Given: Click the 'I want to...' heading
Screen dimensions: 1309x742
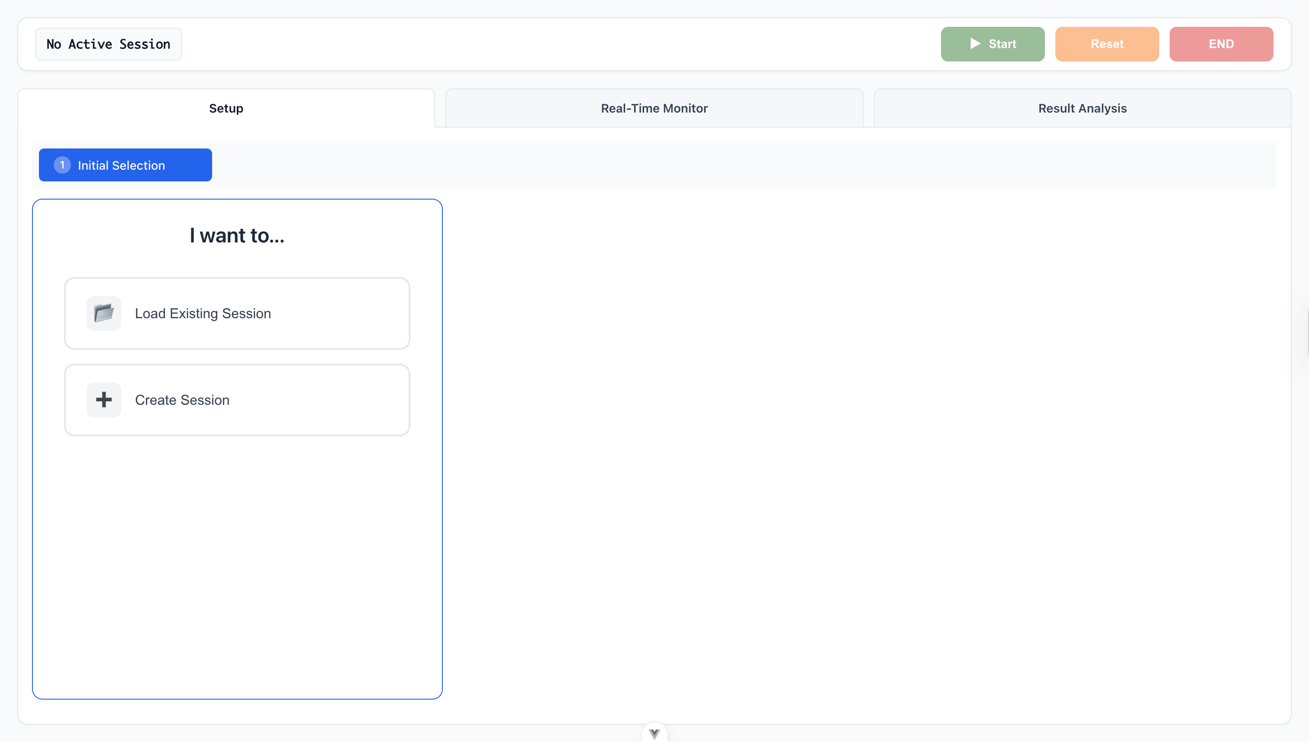Looking at the screenshot, I should 237,236.
